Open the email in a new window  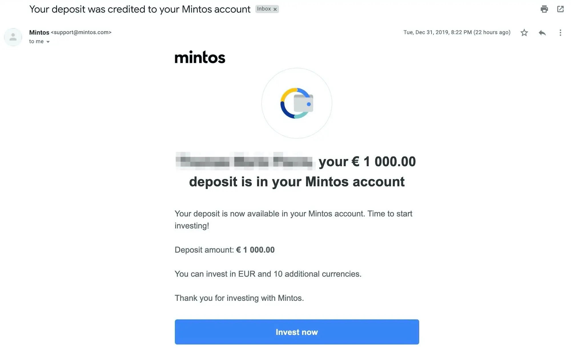tap(560, 9)
